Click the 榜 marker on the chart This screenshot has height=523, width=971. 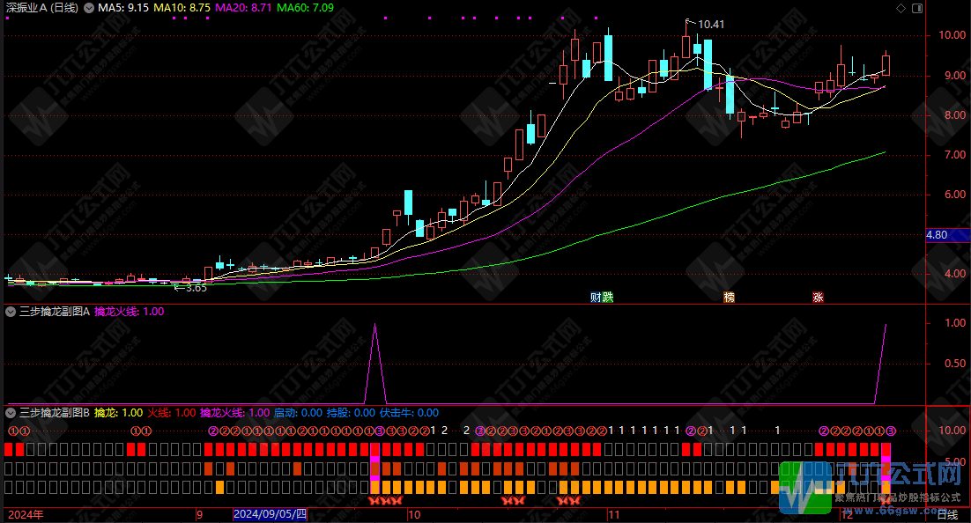click(729, 298)
